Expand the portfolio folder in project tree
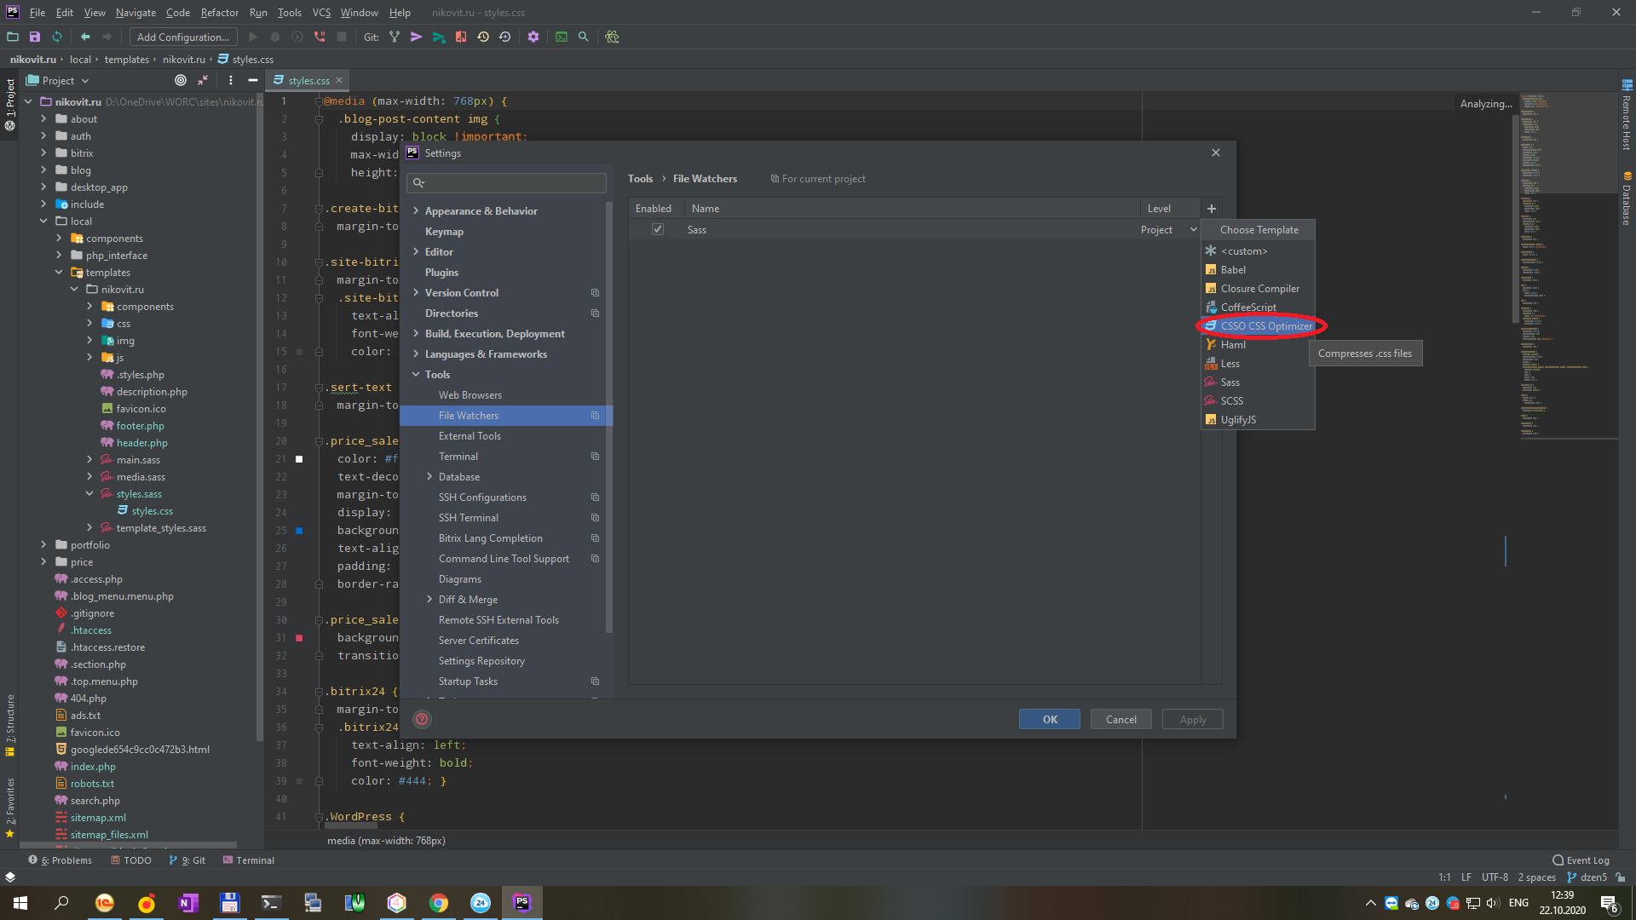Image resolution: width=1636 pixels, height=920 pixels. pos(43,545)
